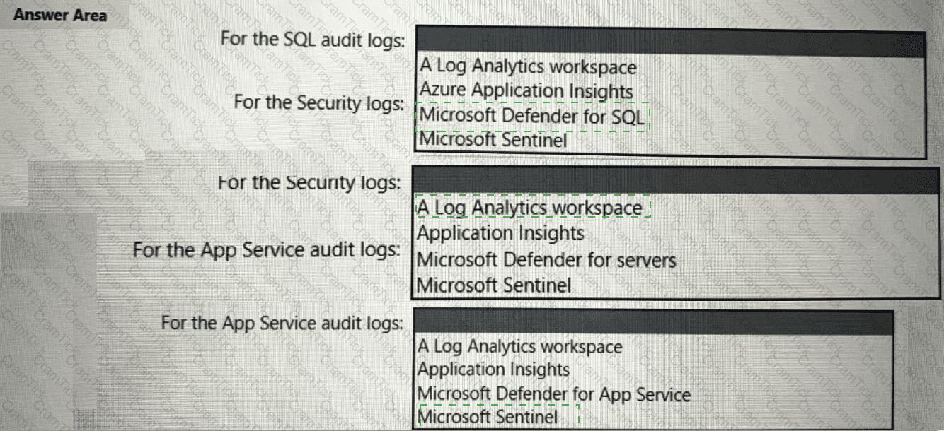944x431 pixels.
Task: Select the Azure Application Insights option
Action: (x=526, y=90)
